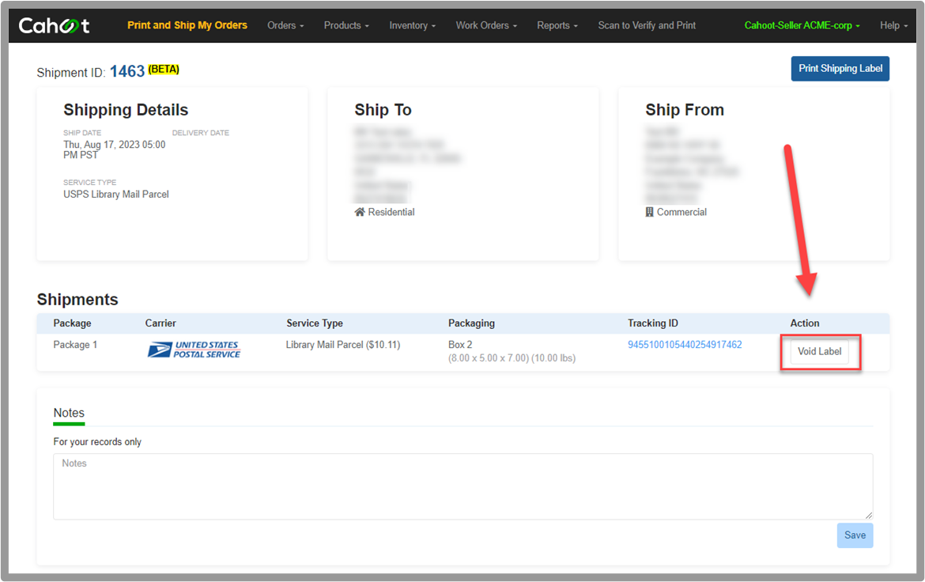Click the shipment ID 1463
Viewport: 925px width, 582px height.
point(126,71)
